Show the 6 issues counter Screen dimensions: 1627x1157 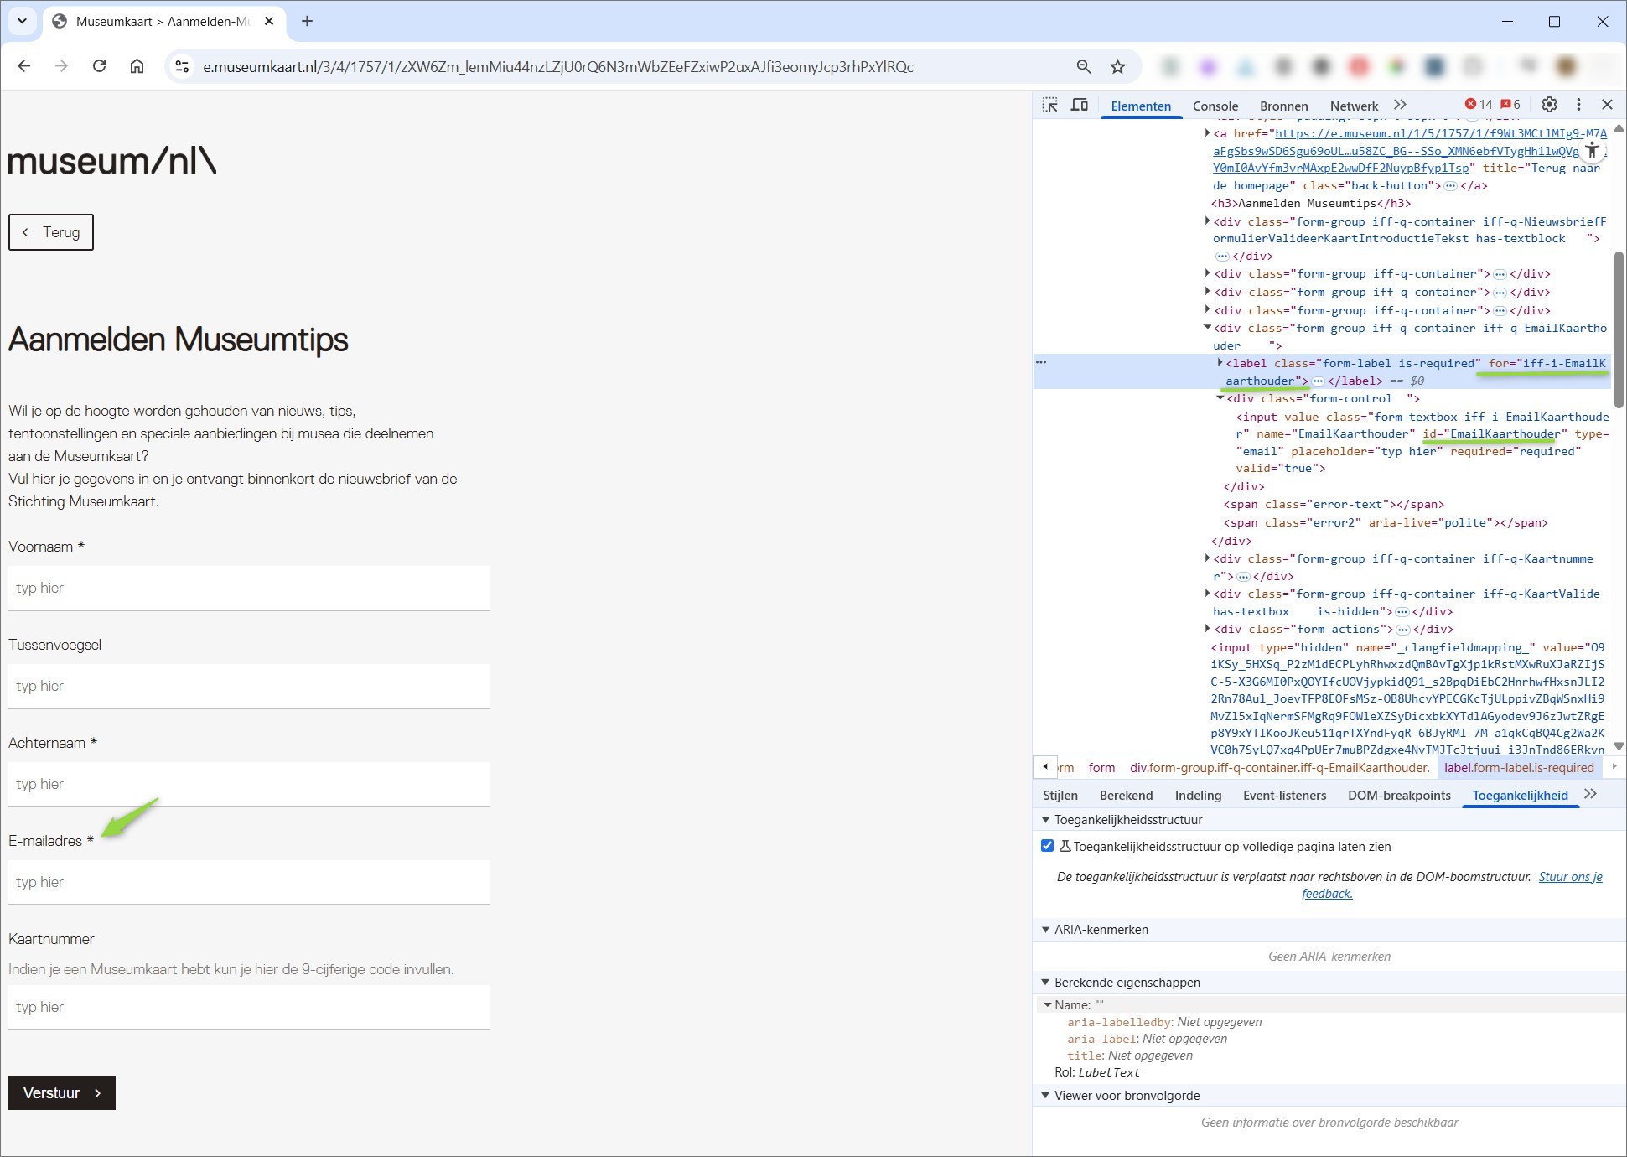click(1510, 105)
